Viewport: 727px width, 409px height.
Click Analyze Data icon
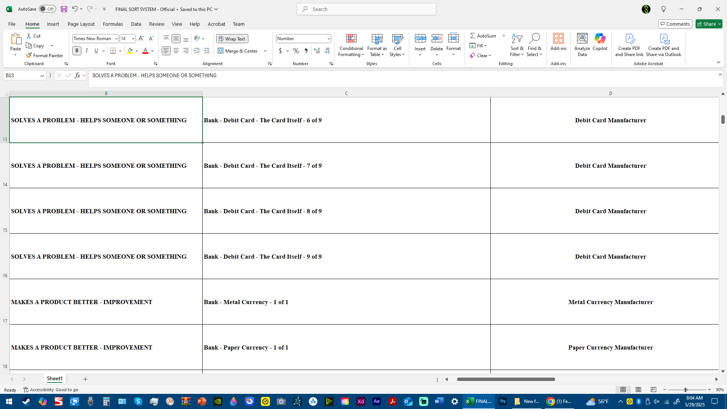pyautogui.click(x=582, y=38)
